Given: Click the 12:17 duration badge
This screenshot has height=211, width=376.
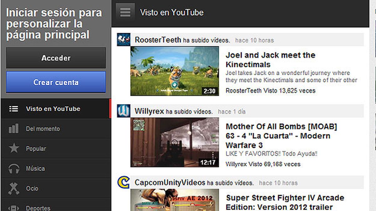Looking at the screenshot, I should 208,162.
